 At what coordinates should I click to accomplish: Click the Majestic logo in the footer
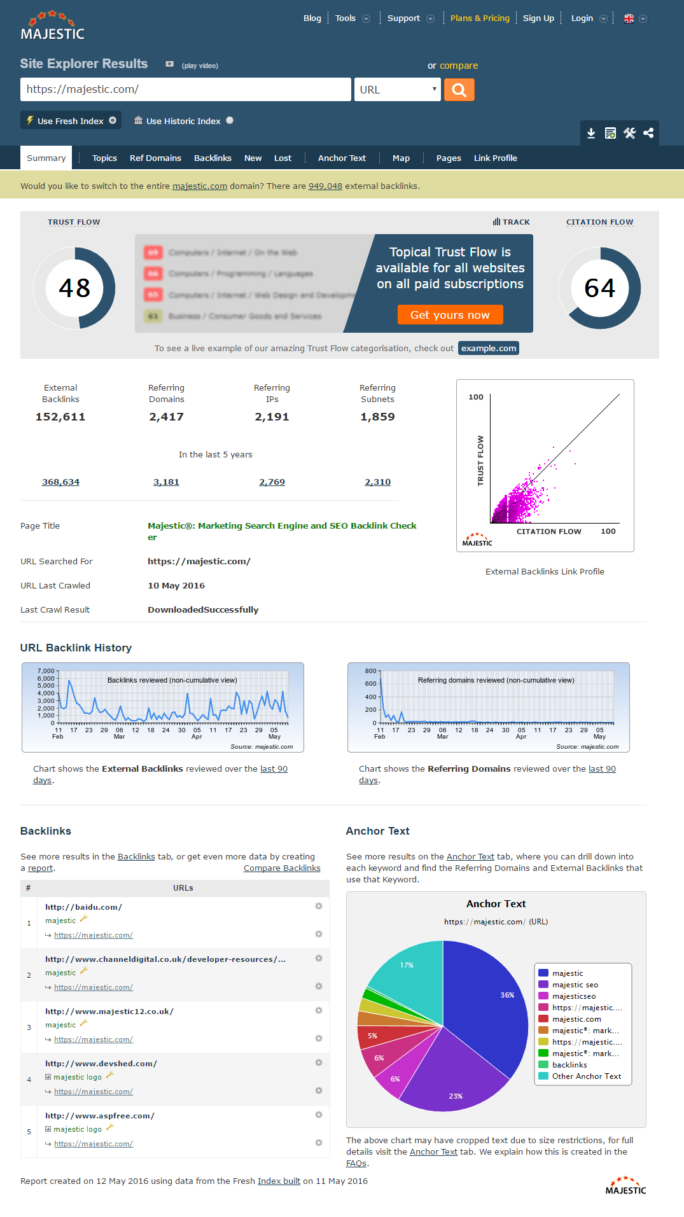point(625,1186)
